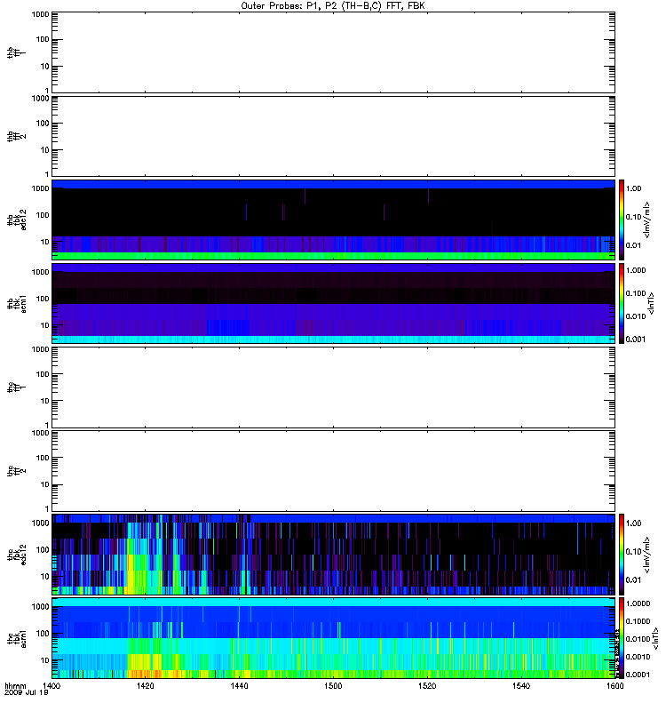Image resolution: width=666 pixels, height=711 pixels.
Task: Click "1" on the thc fff 1 y-axis
Action: click(47, 425)
